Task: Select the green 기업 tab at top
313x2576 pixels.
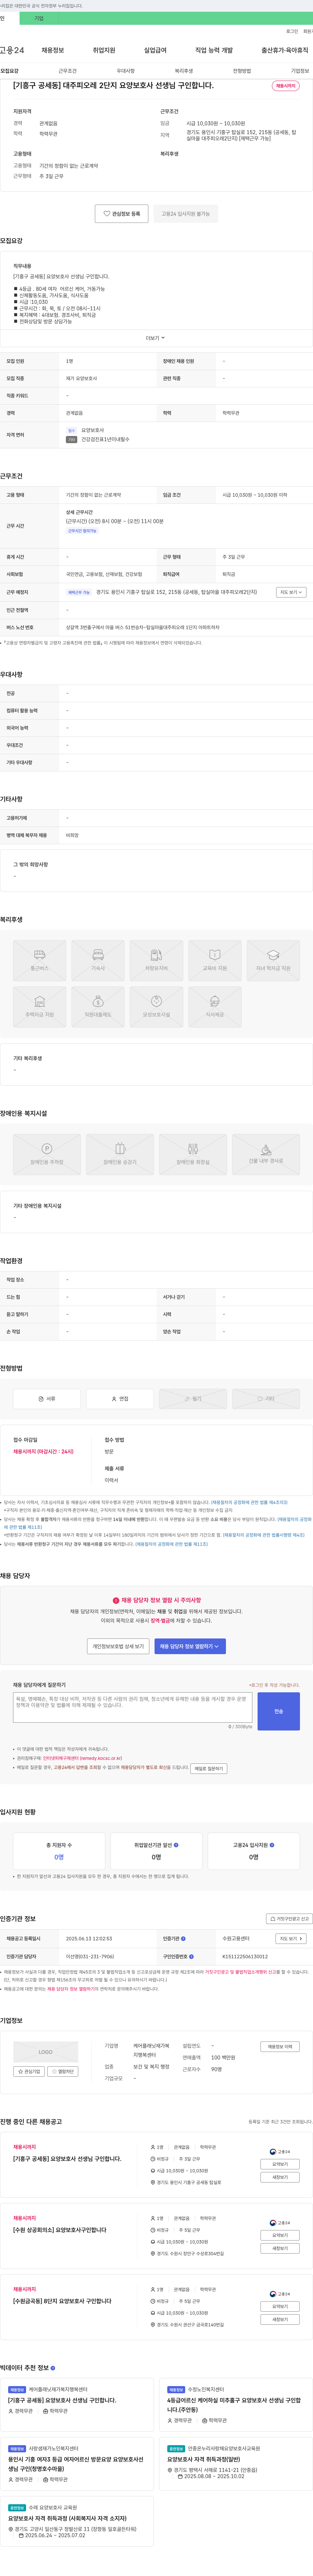Action: 39,18
